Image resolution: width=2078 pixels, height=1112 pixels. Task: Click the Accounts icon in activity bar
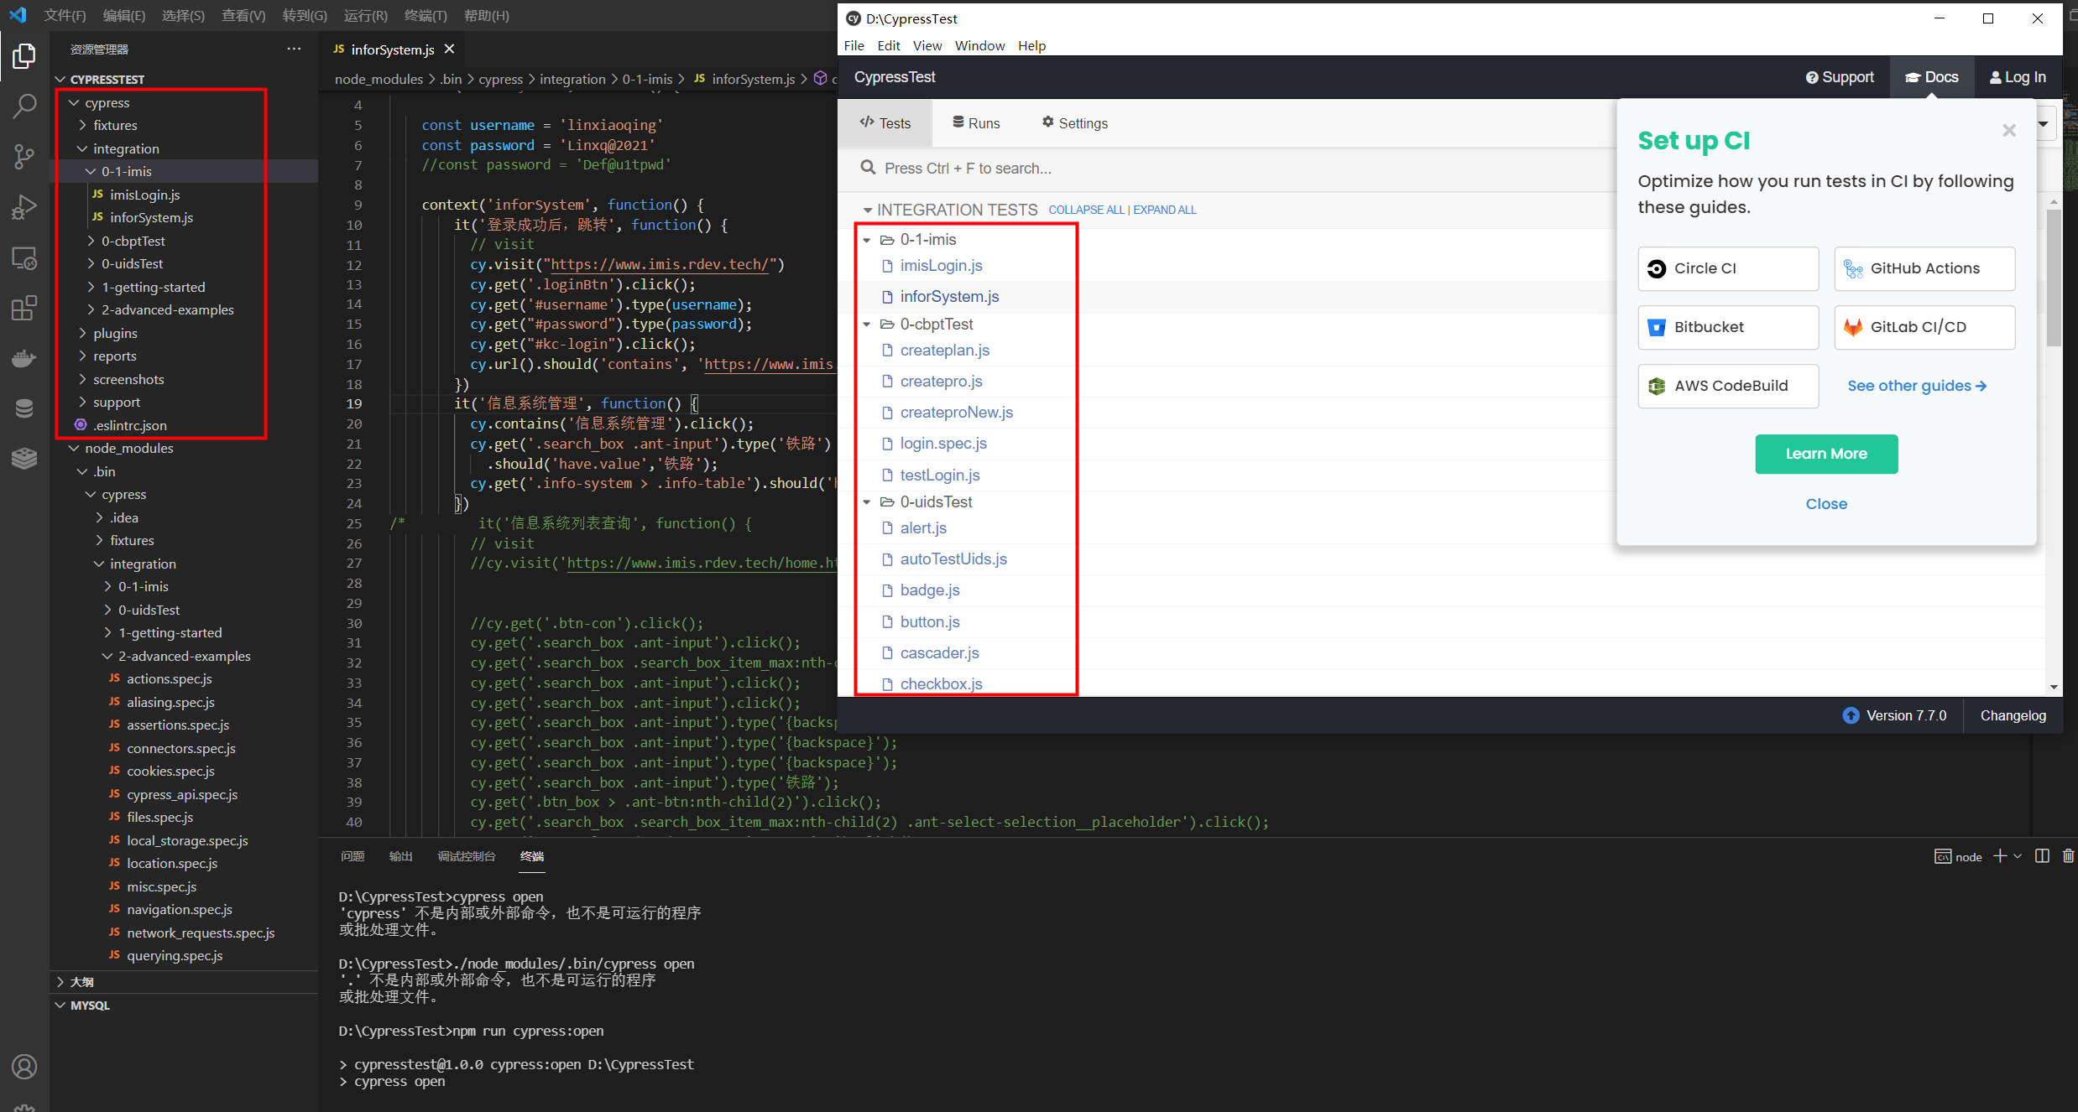[x=23, y=1067]
